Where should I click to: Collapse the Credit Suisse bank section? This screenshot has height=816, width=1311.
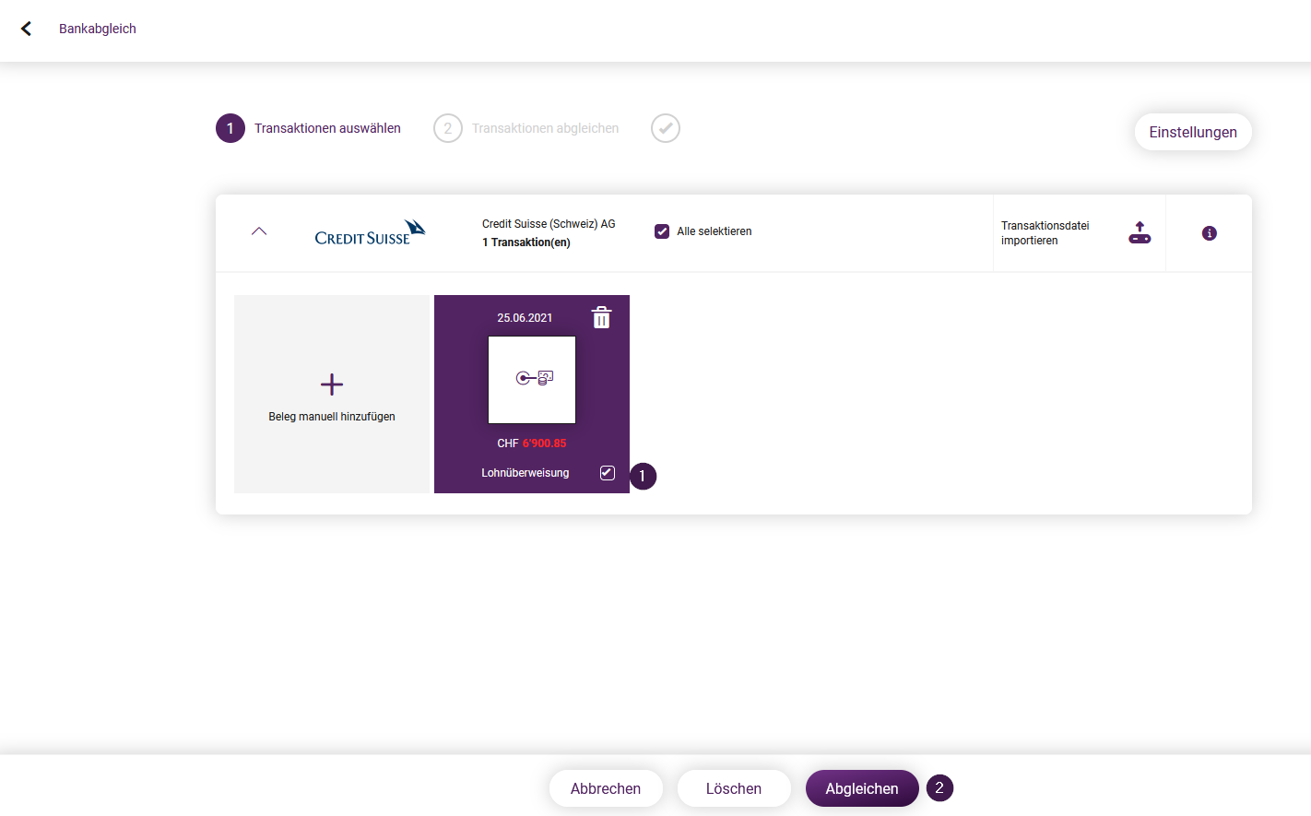[x=259, y=231]
